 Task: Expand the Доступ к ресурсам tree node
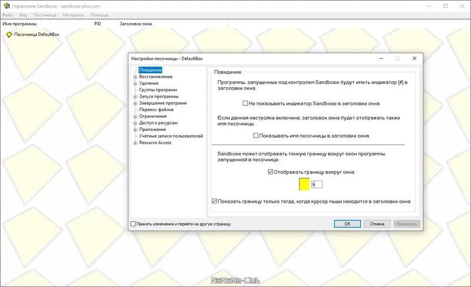[x=135, y=124]
